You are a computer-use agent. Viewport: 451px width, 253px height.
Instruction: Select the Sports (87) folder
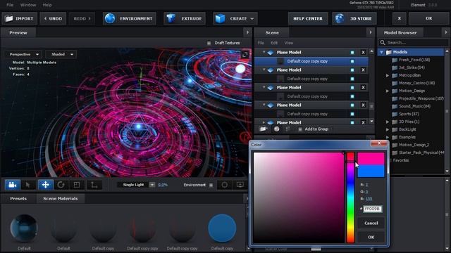click(x=409, y=114)
